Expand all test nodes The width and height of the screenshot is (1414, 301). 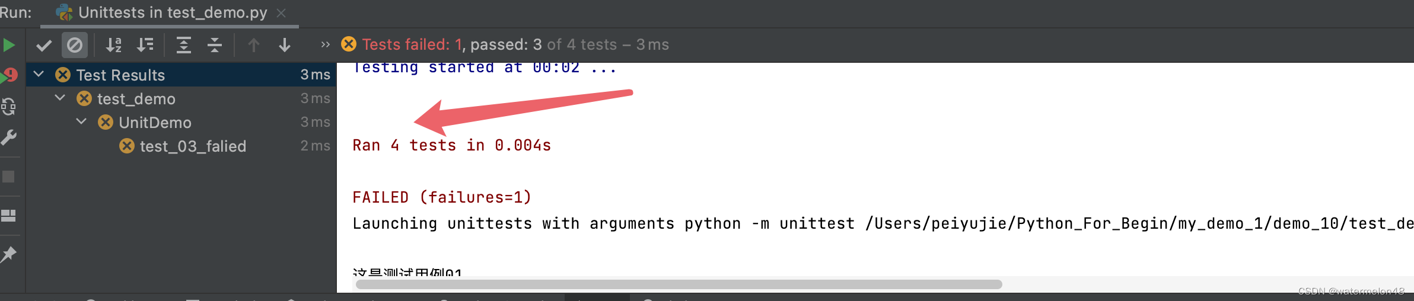184,45
